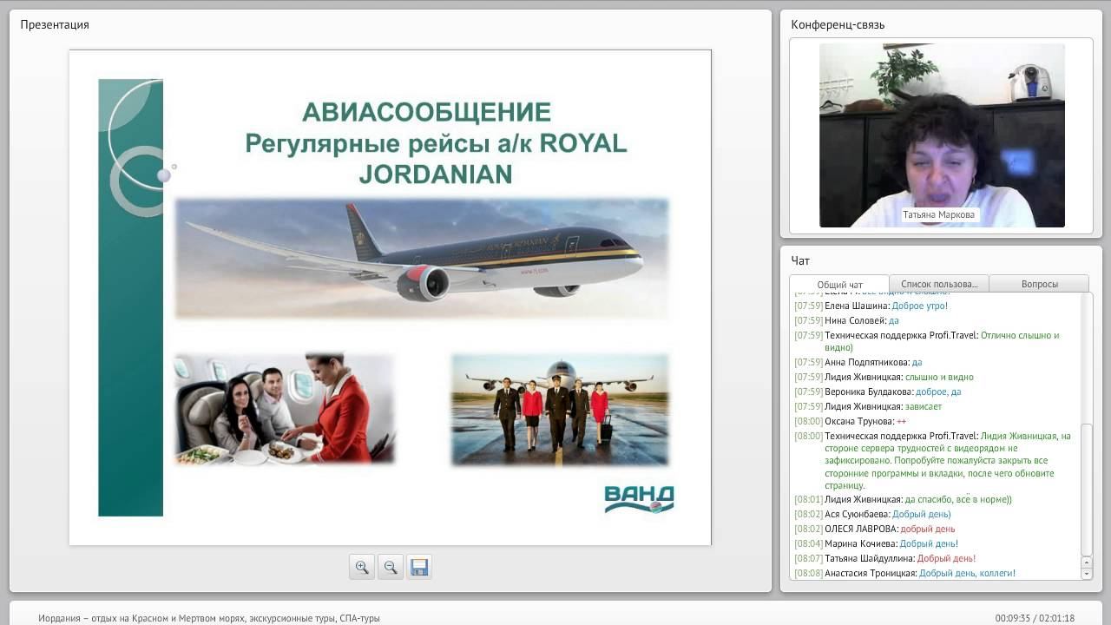
Task: Click the elapsed time 00:09:35 / 02:01:18
Action: tap(1035, 618)
